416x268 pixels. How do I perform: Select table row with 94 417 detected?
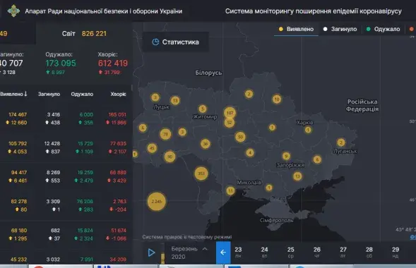(x=66, y=176)
